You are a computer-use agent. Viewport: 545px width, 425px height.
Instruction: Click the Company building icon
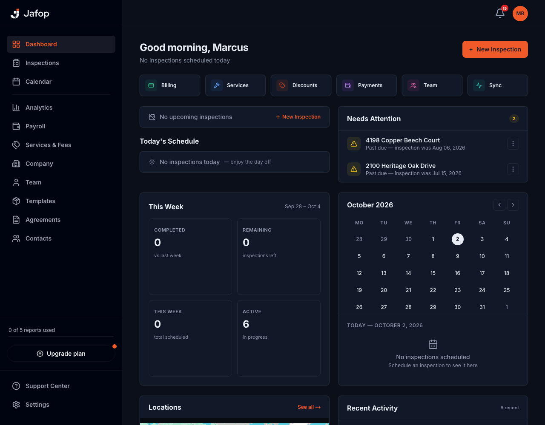pyautogui.click(x=16, y=164)
